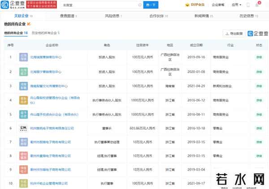Click the teal logo in row 5

(x=23, y=114)
